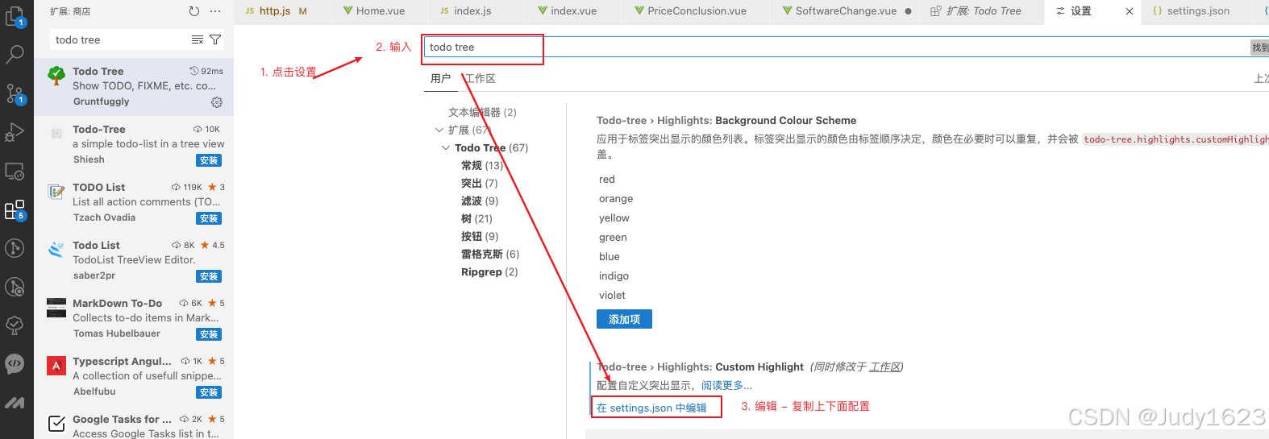
Task: Open the Extensions view icon
Action: pos(15,210)
